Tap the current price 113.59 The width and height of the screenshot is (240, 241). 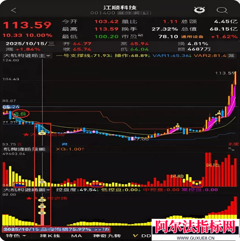point(27,25)
